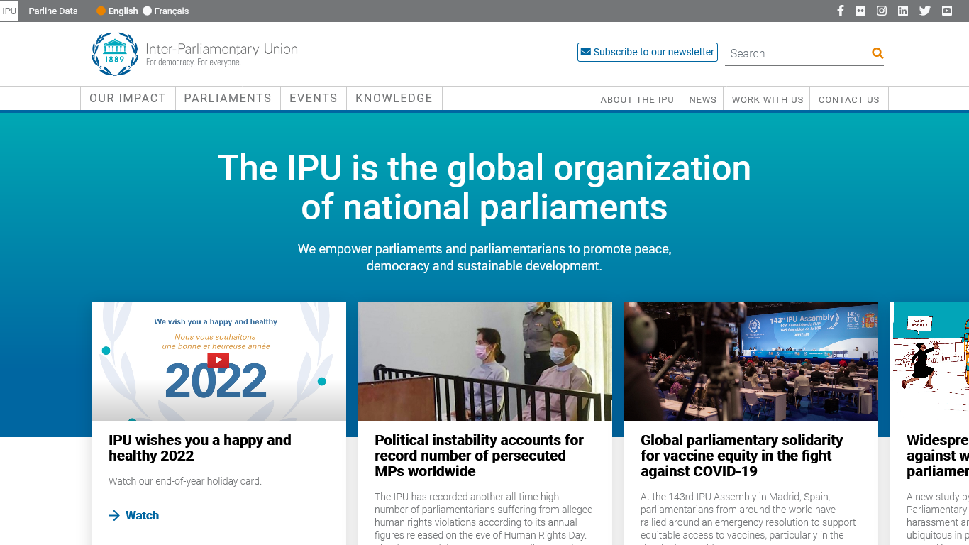Click the arrow next to Watch
The height and width of the screenshot is (545, 969).
114,516
